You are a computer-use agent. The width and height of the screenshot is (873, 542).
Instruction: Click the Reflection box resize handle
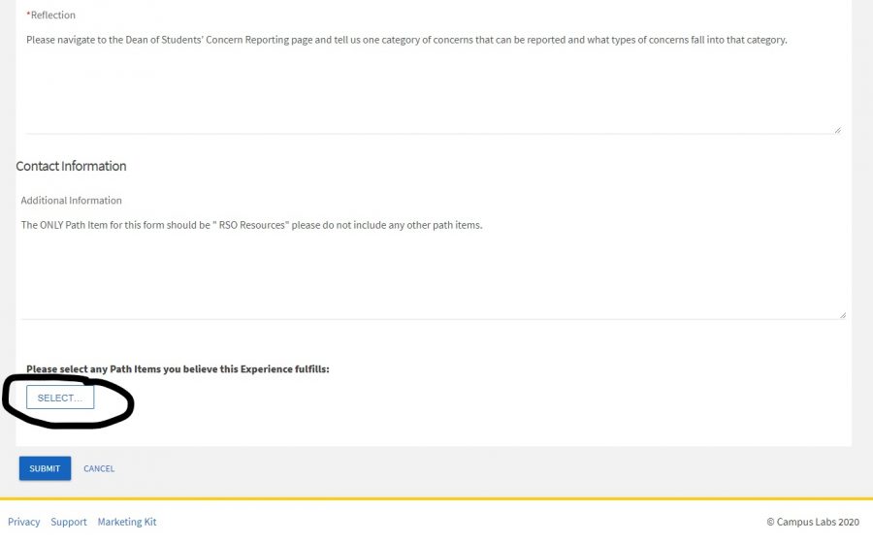(x=837, y=130)
